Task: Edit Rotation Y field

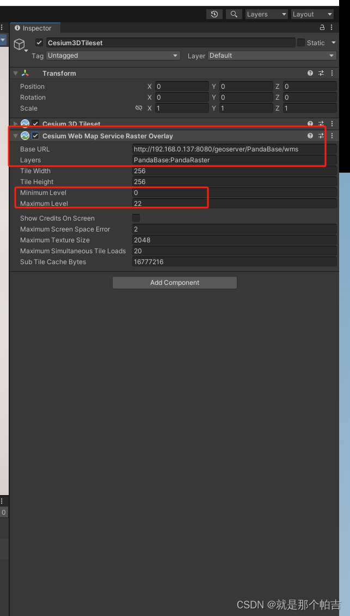Action: point(246,97)
